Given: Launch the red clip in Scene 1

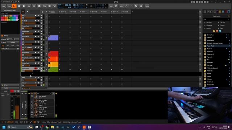Looking at the screenshot, I should (x=49, y=52).
